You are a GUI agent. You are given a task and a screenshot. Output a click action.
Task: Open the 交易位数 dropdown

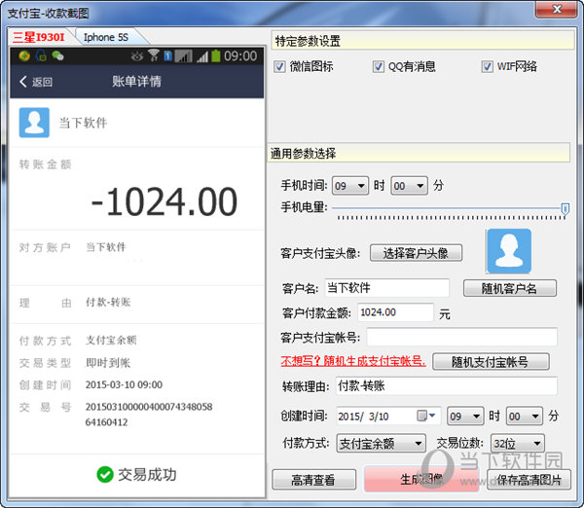point(518,443)
